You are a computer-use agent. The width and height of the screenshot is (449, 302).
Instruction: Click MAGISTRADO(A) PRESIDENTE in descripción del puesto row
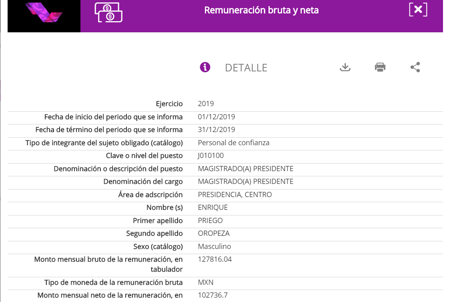coord(245,169)
